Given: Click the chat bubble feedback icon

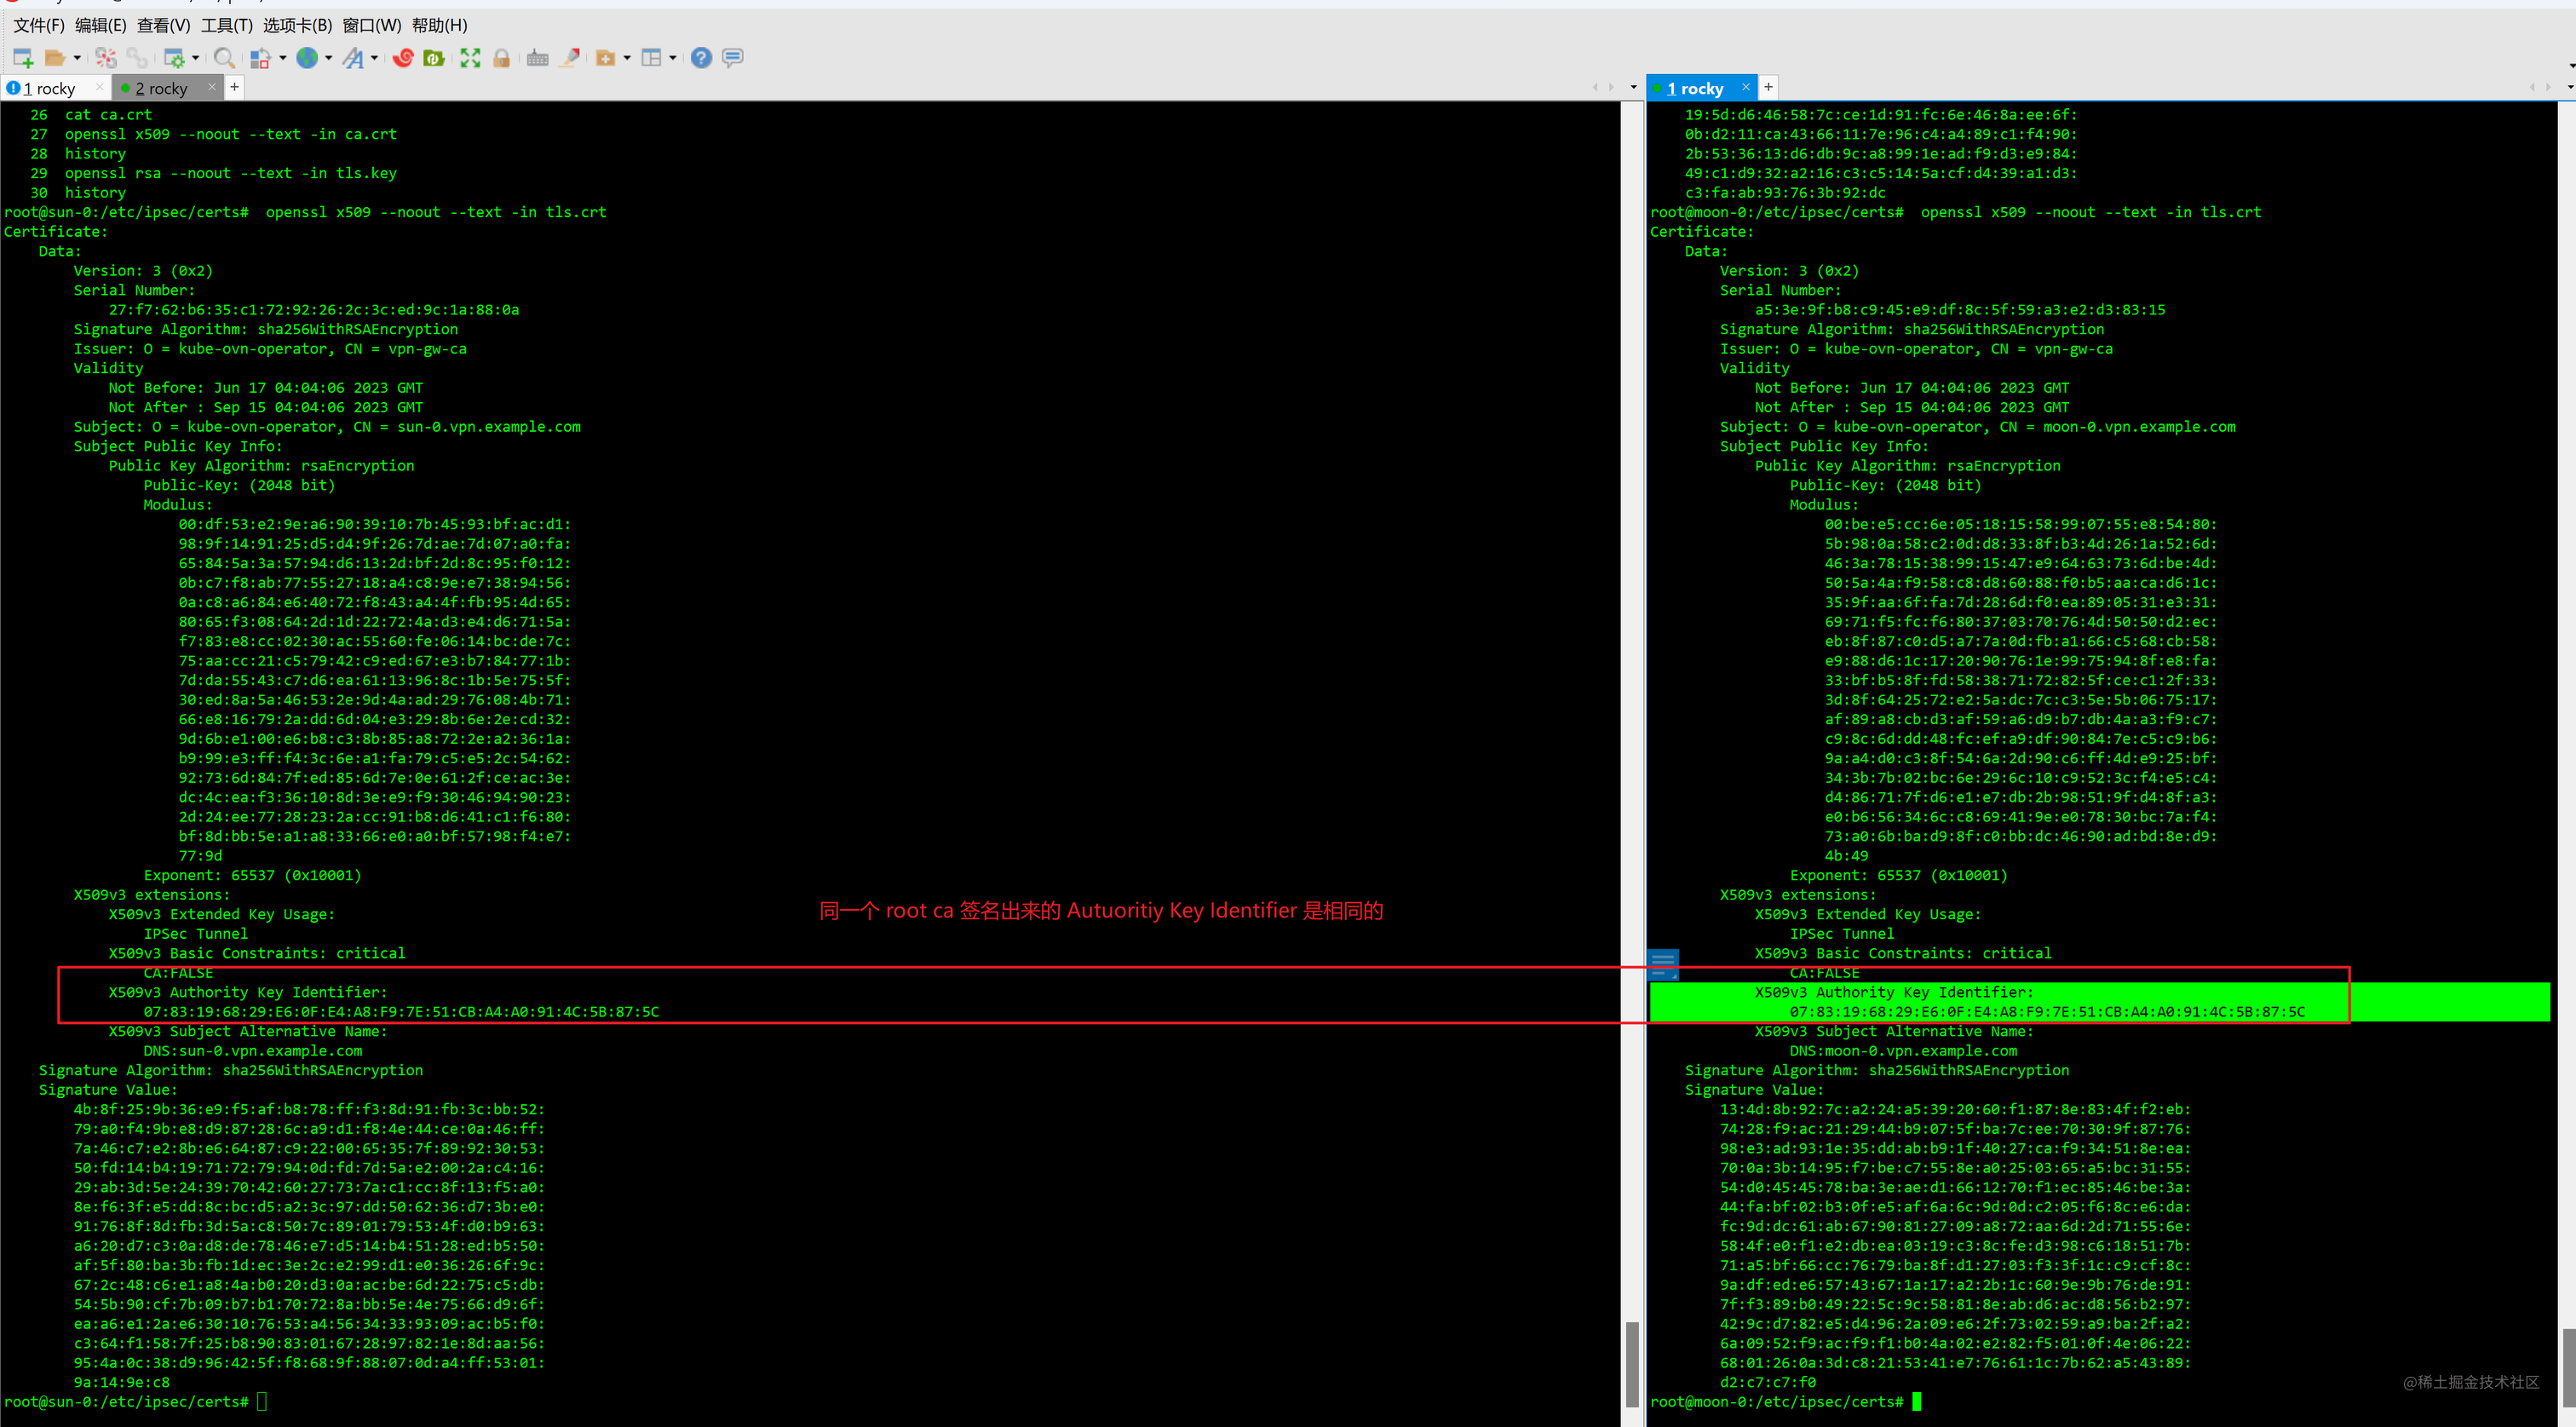Looking at the screenshot, I should [x=733, y=58].
